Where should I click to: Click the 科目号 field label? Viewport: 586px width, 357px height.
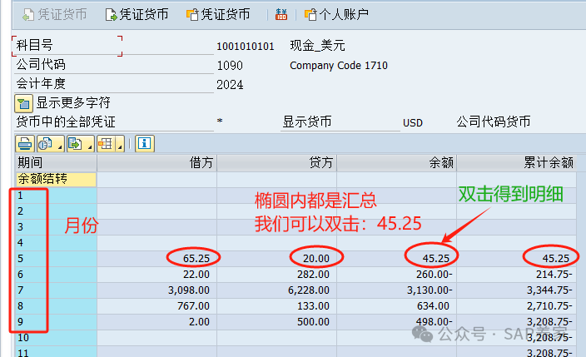click(x=34, y=45)
